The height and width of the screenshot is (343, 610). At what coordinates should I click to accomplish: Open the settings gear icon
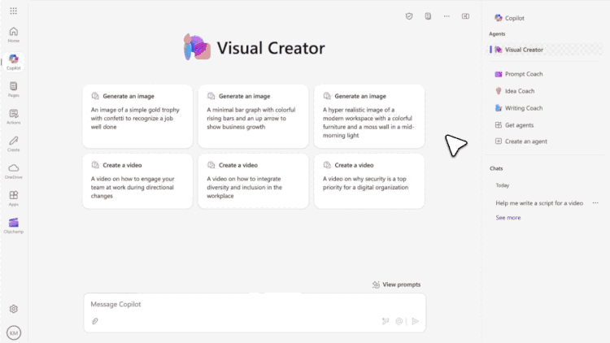click(x=14, y=309)
